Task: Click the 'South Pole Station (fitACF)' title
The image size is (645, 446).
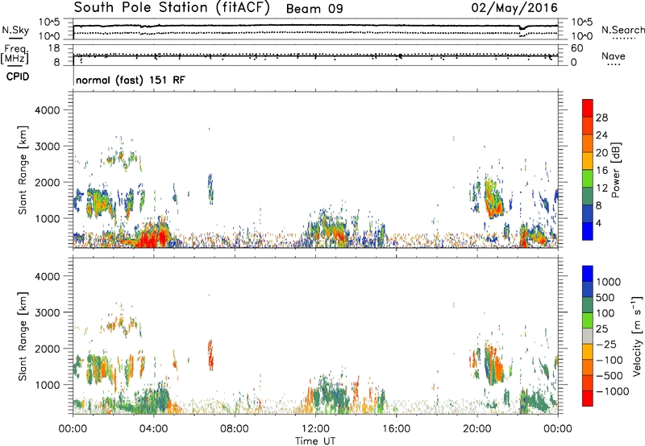Action: 172,8
